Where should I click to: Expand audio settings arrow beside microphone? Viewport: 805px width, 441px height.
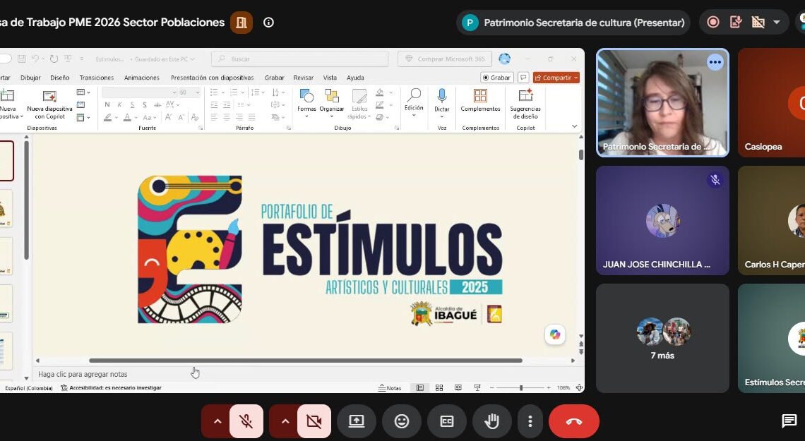click(x=217, y=421)
